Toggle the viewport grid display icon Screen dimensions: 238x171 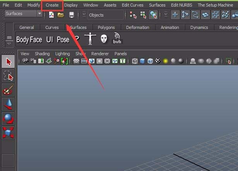(x=76, y=61)
